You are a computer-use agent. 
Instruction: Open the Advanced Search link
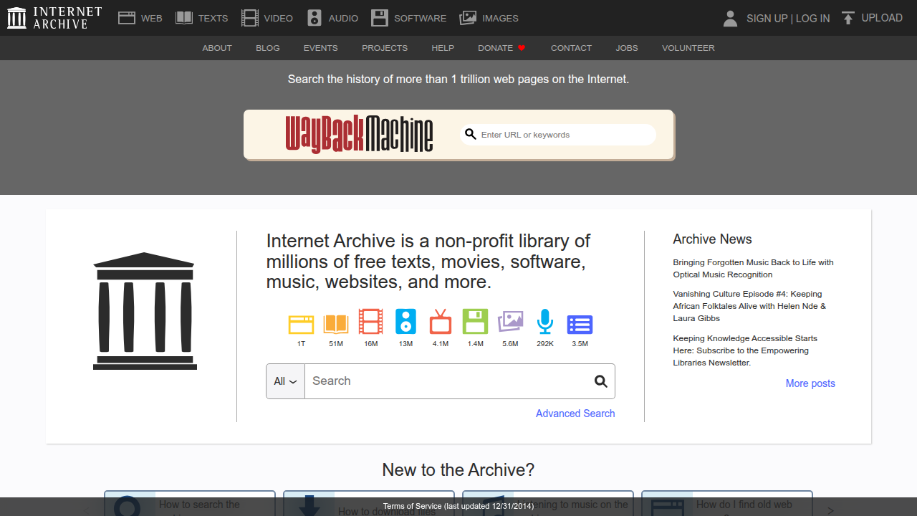(575, 414)
